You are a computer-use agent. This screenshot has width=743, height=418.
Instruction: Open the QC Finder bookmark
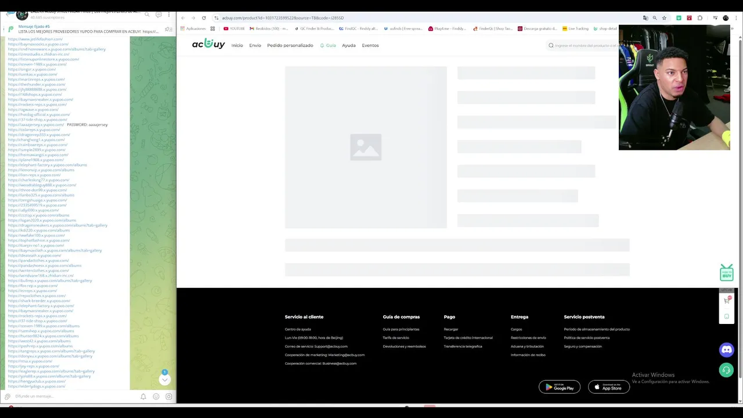click(x=315, y=28)
